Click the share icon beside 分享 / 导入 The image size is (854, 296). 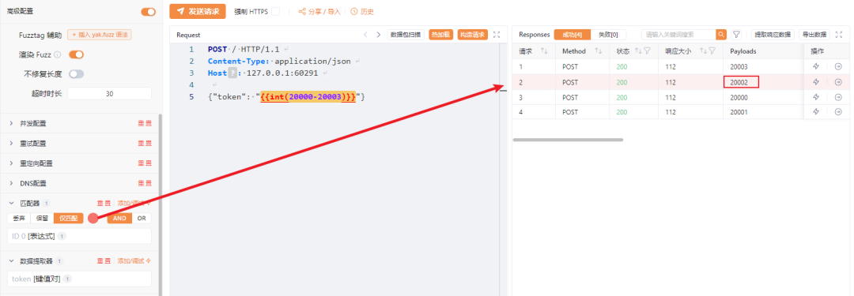tap(302, 11)
